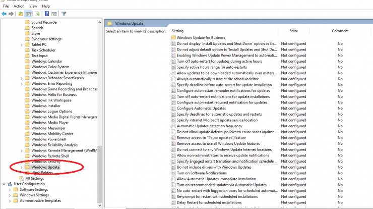Viewport: 373px width, 209px height.
Task: Click folder icon in Windows Update header bar
Action: [x=110, y=23]
